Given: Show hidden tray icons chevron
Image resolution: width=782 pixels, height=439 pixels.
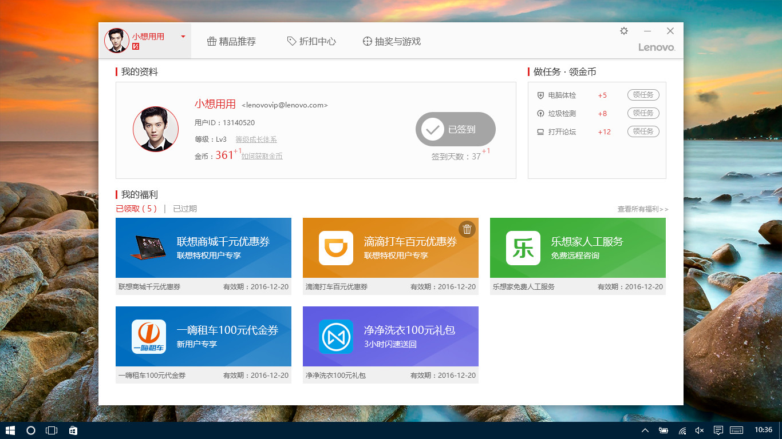Looking at the screenshot, I should pos(645,430).
